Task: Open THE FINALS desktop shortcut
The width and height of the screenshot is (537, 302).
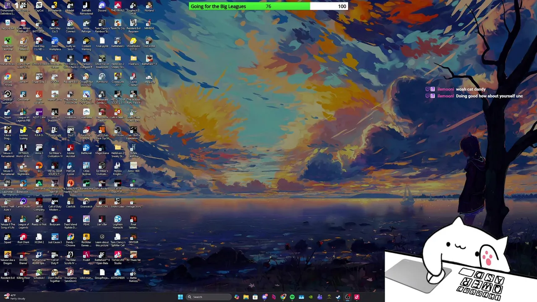Action: click(117, 7)
